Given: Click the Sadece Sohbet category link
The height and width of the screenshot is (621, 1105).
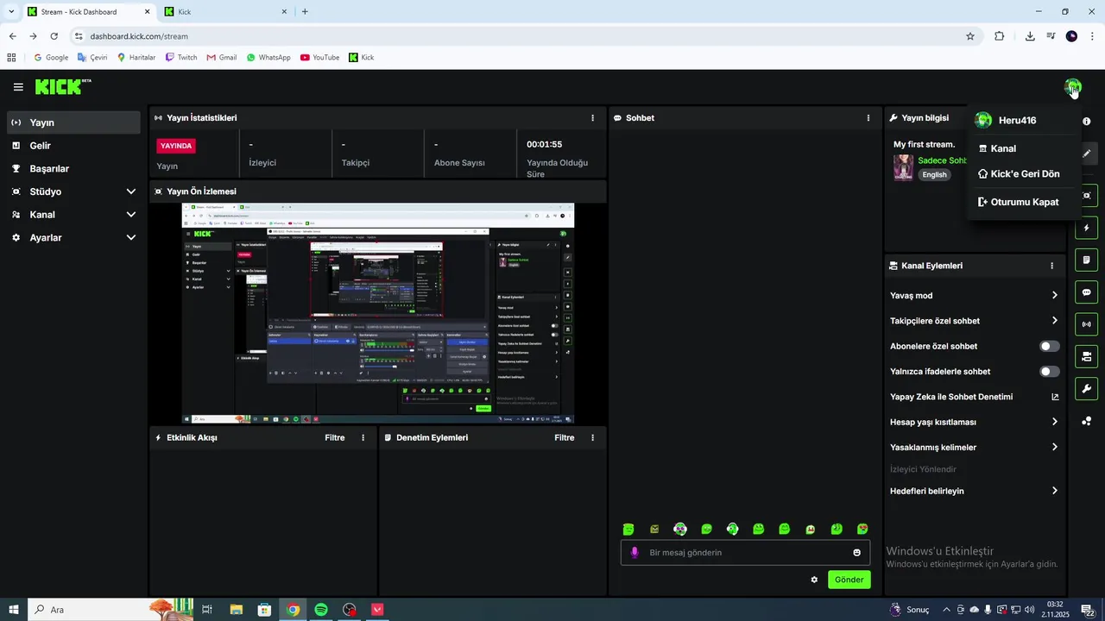Looking at the screenshot, I should pos(942,160).
